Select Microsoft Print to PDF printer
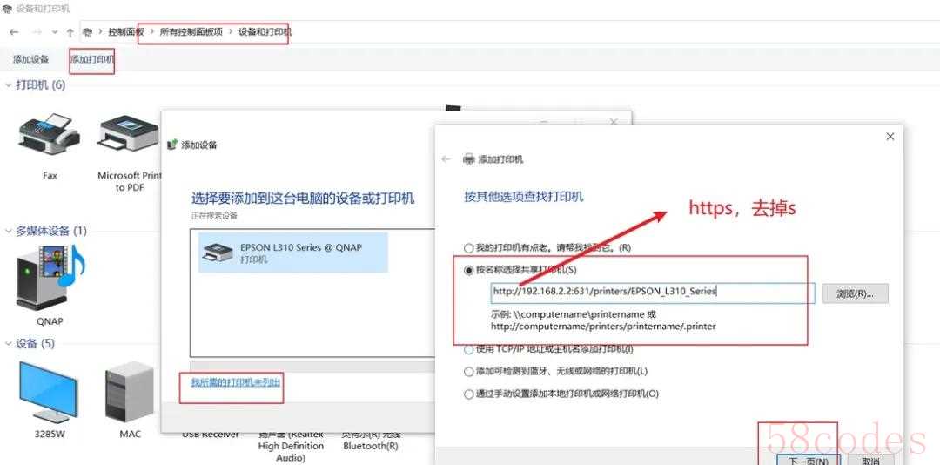Image resolution: width=940 pixels, height=465 pixels. (x=129, y=133)
